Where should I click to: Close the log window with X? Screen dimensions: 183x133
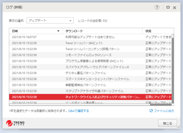tap(174, 8)
